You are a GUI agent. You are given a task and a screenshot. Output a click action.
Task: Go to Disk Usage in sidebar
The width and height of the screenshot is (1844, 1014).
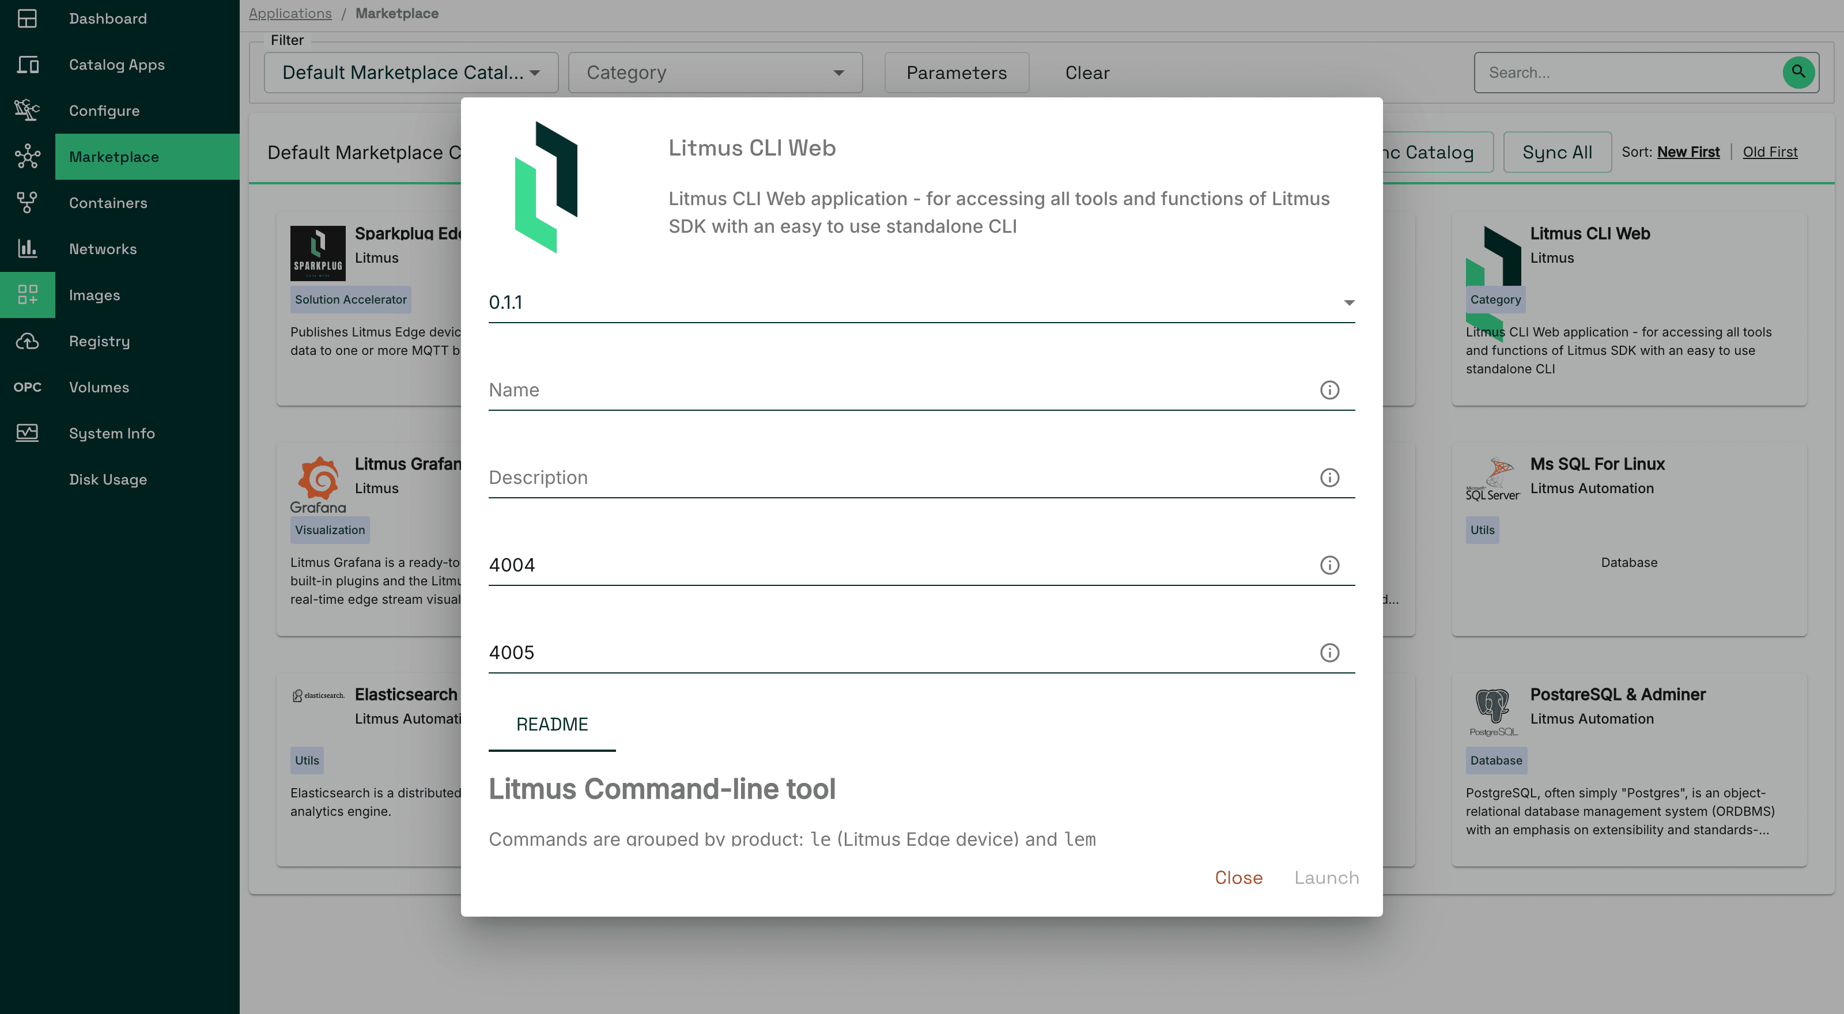(108, 479)
